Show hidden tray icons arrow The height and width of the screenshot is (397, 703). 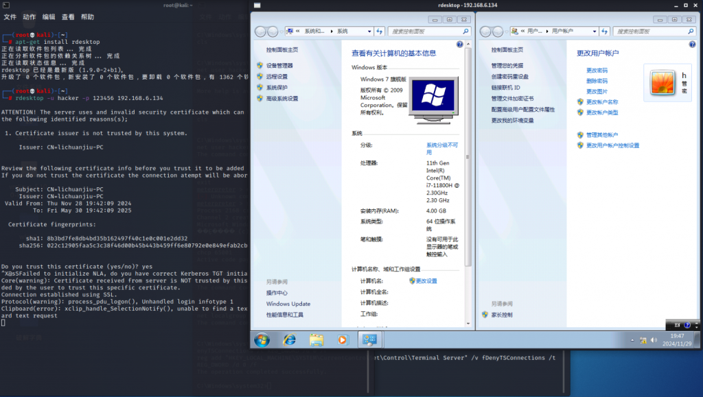coord(632,340)
